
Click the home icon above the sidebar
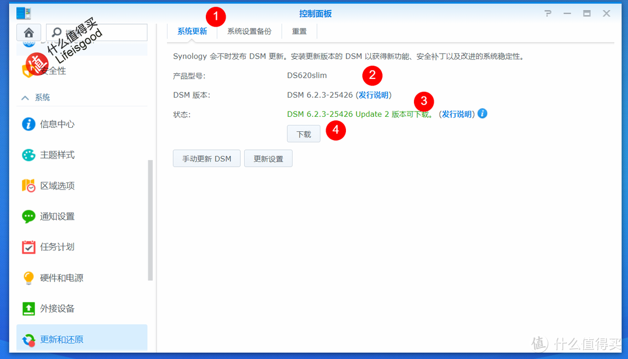[28, 33]
